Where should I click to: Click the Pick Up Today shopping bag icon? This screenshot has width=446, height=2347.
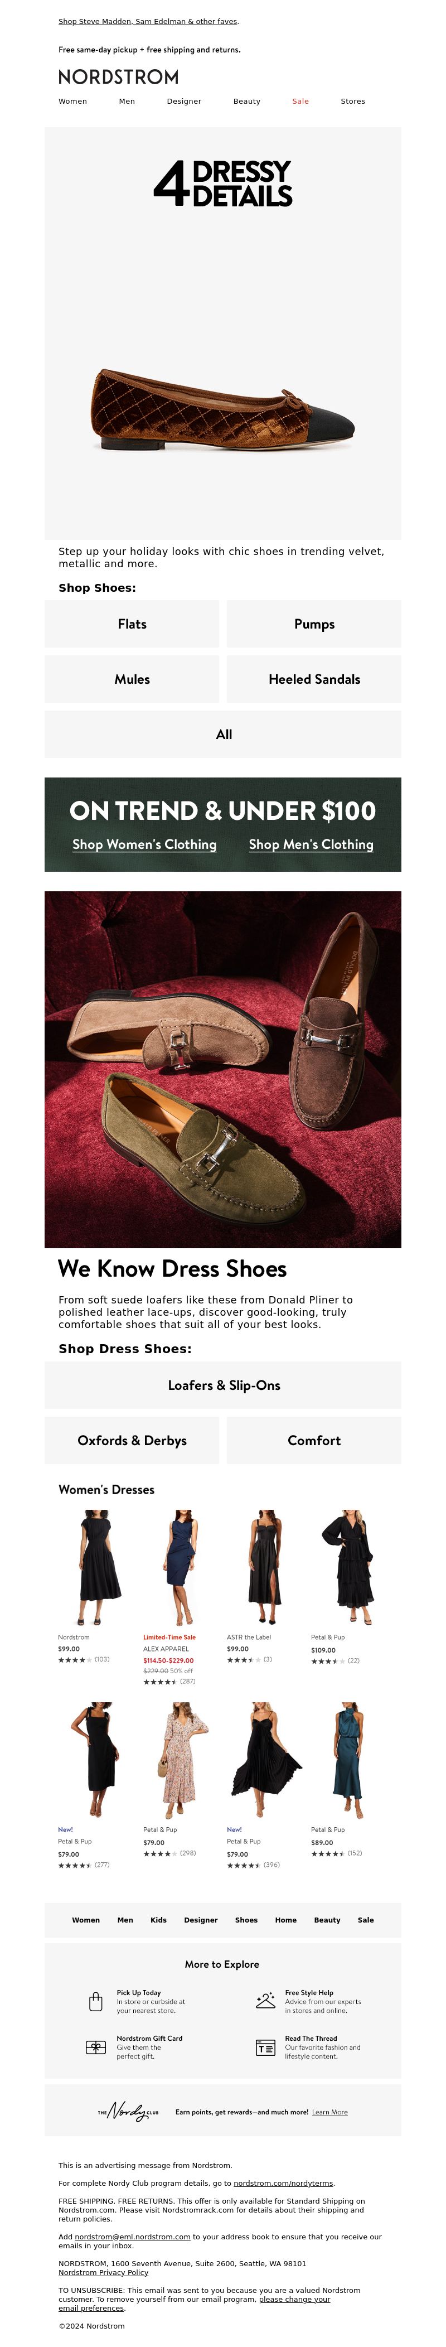(x=95, y=2002)
